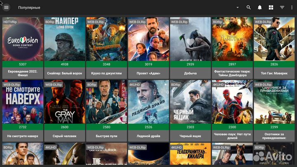Click the Чёрный ящик title label
This screenshot has height=167, width=297.
pos(190,136)
